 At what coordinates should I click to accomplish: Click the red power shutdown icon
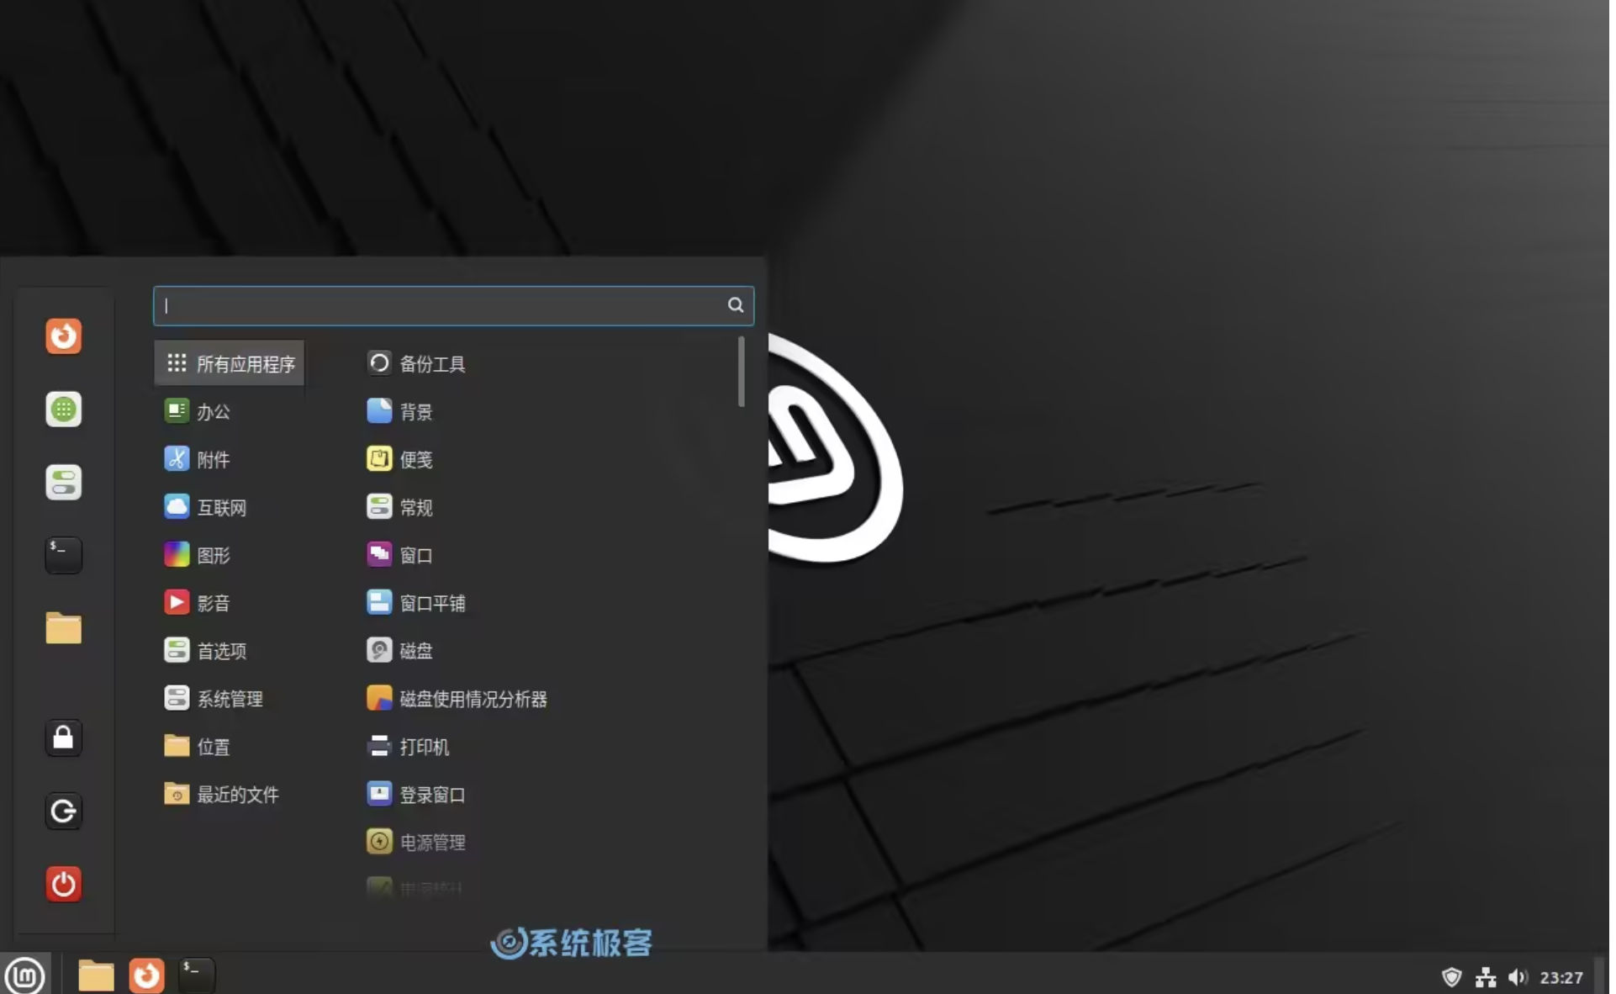pyautogui.click(x=63, y=884)
